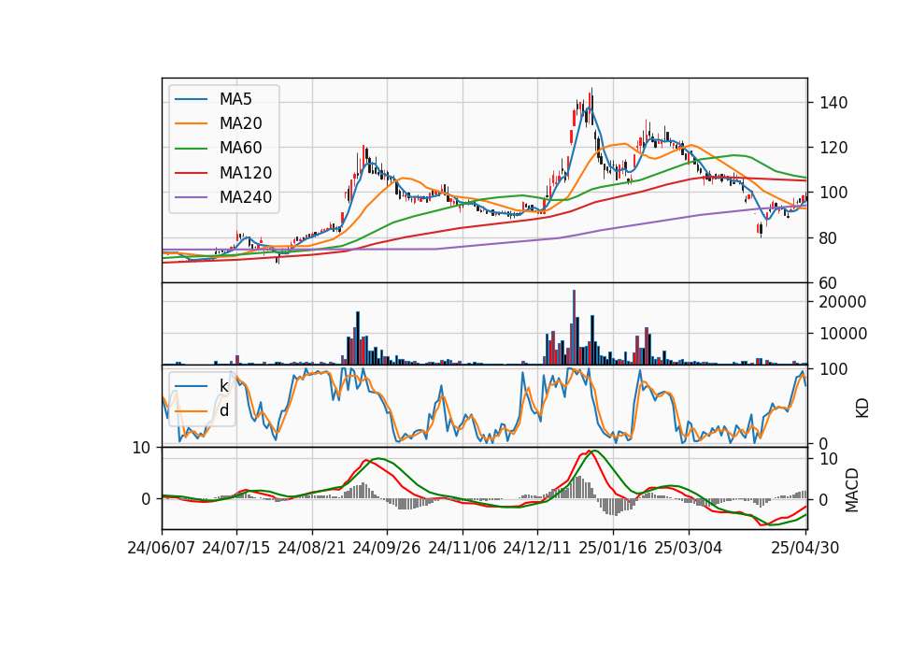Click the 80 price axis tick label
The image size is (897, 645).
coord(829,238)
